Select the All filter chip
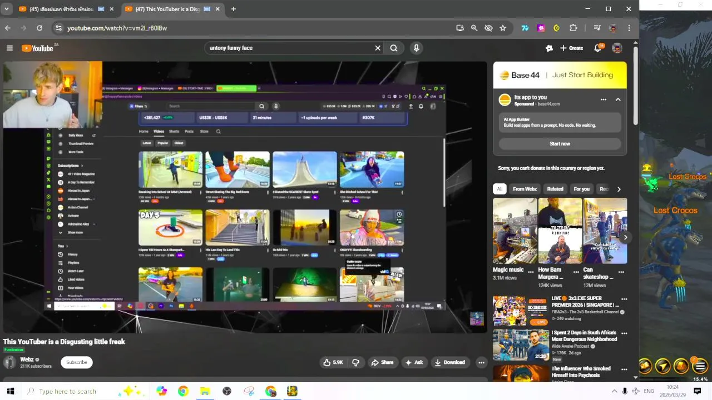The height and width of the screenshot is (400, 712). coord(500,189)
